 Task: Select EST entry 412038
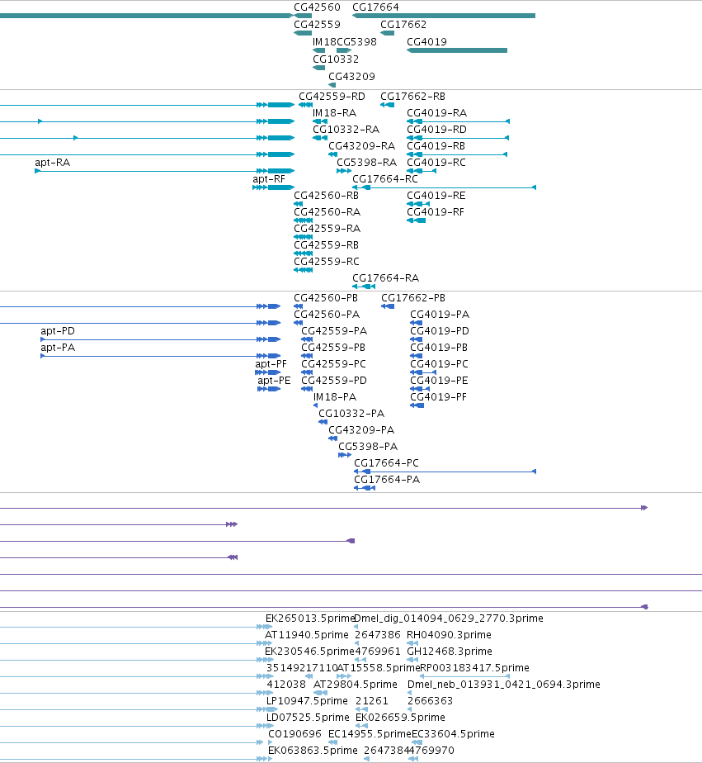(x=286, y=685)
